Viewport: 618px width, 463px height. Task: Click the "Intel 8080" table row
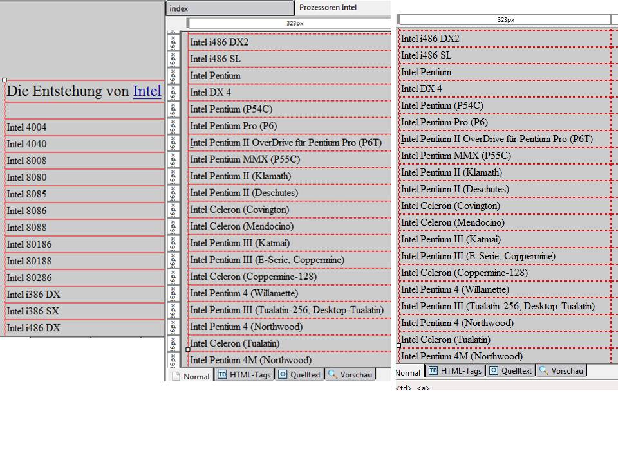tap(84, 177)
